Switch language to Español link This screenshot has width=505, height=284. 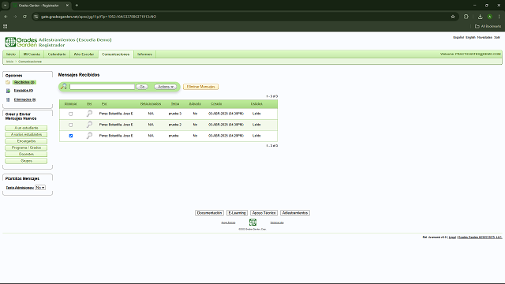click(458, 37)
